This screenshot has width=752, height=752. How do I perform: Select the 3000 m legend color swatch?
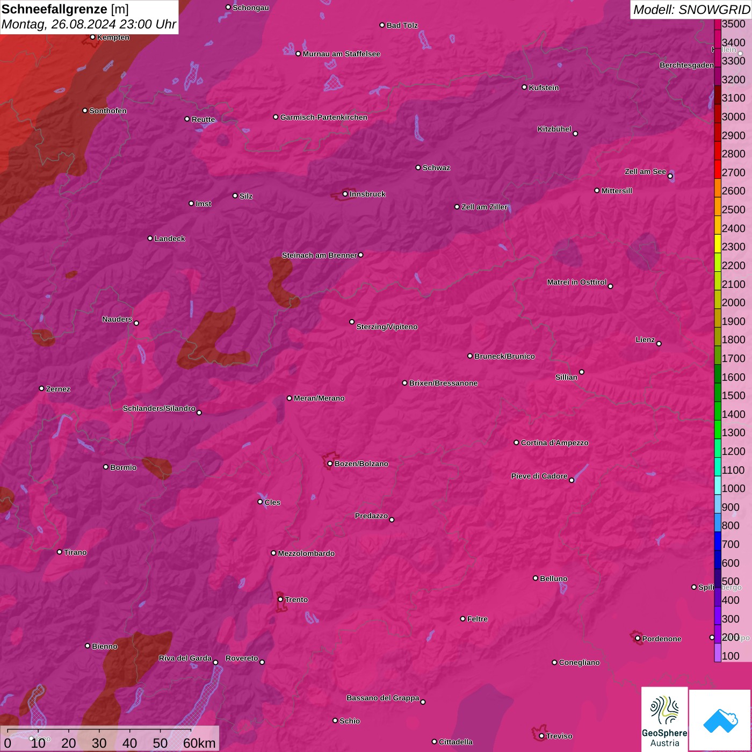pos(718,113)
